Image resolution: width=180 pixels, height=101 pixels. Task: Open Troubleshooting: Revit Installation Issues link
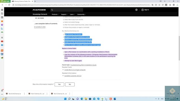pyautogui.click(x=83, y=65)
